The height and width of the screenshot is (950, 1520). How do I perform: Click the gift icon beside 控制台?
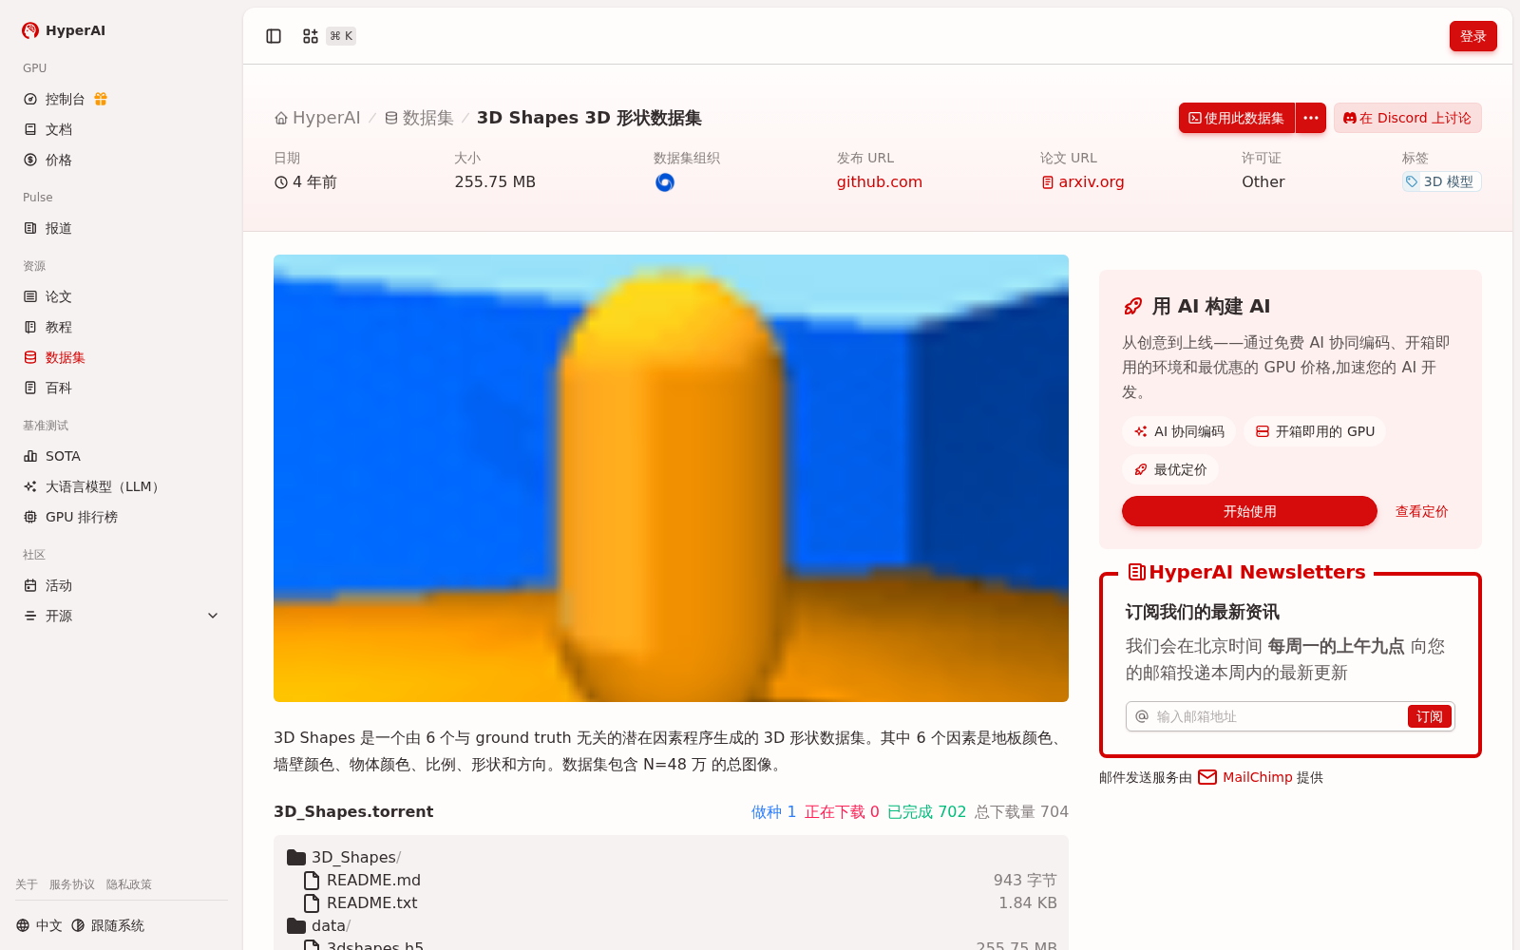(101, 99)
